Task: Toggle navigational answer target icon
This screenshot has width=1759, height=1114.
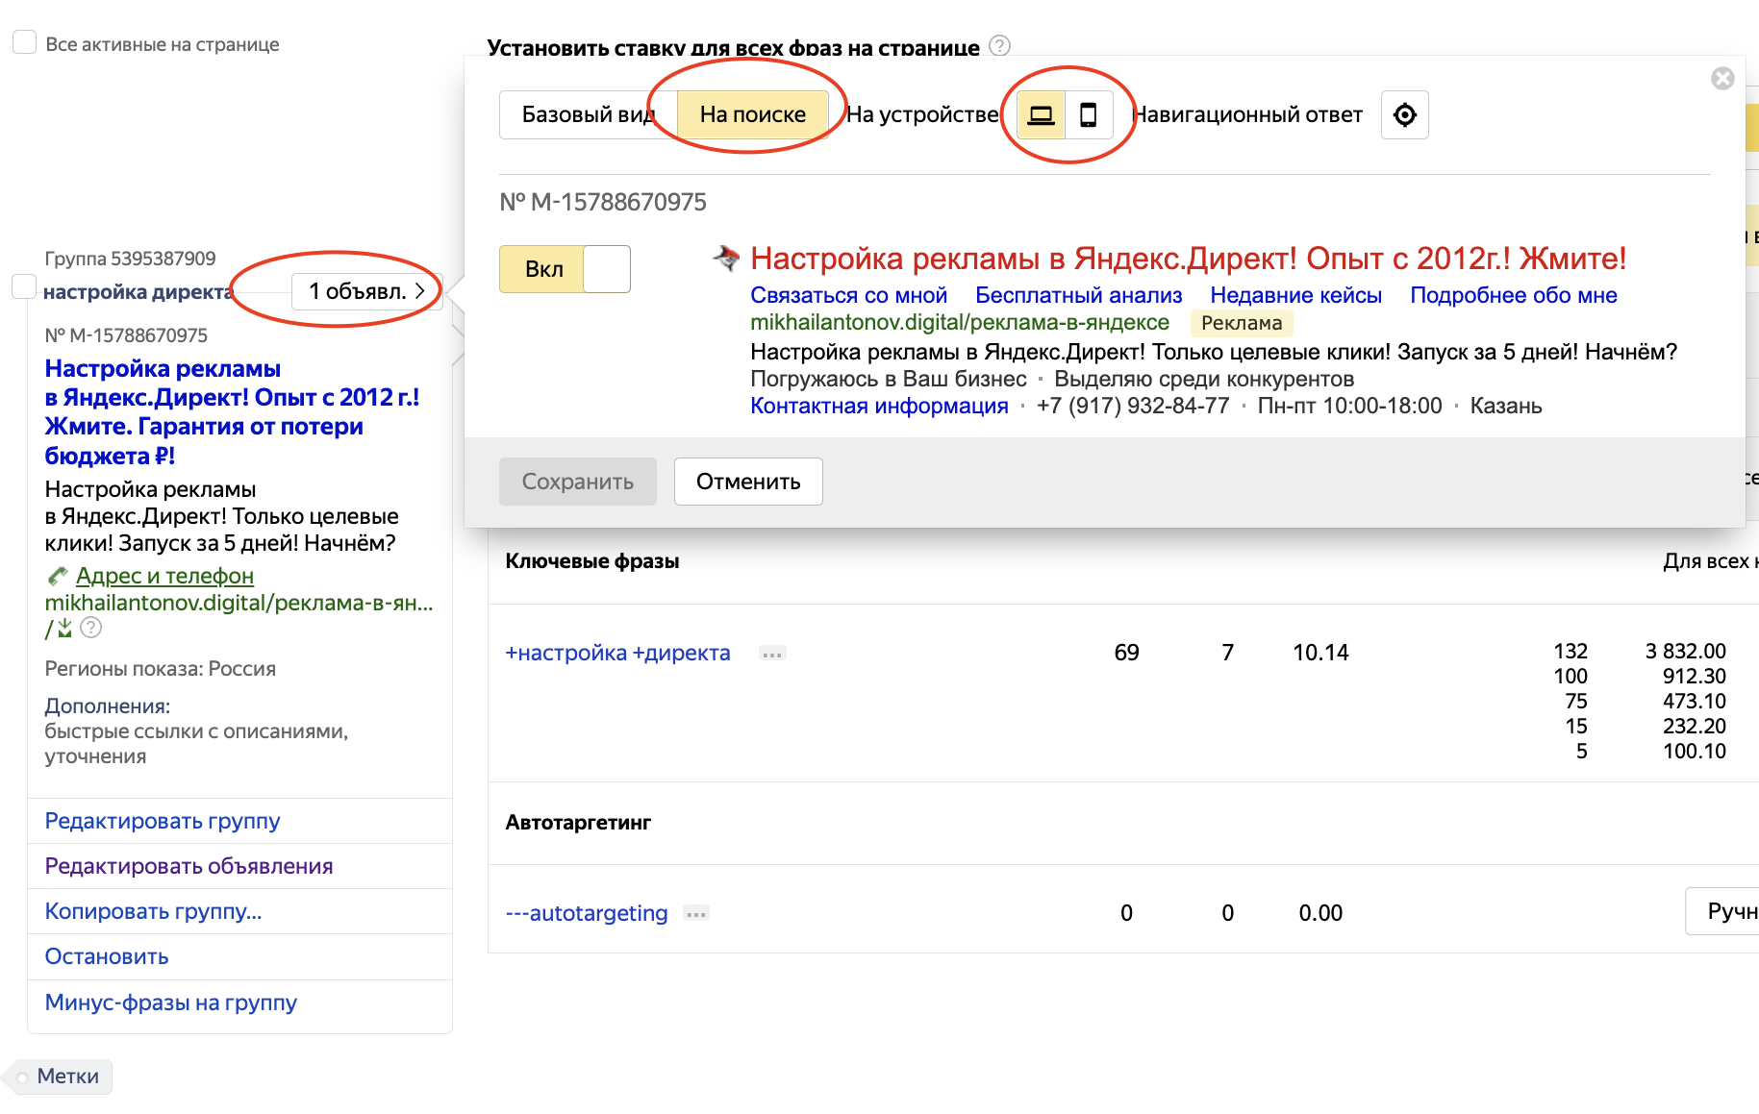Action: pyautogui.click(x=1405, y=115)
